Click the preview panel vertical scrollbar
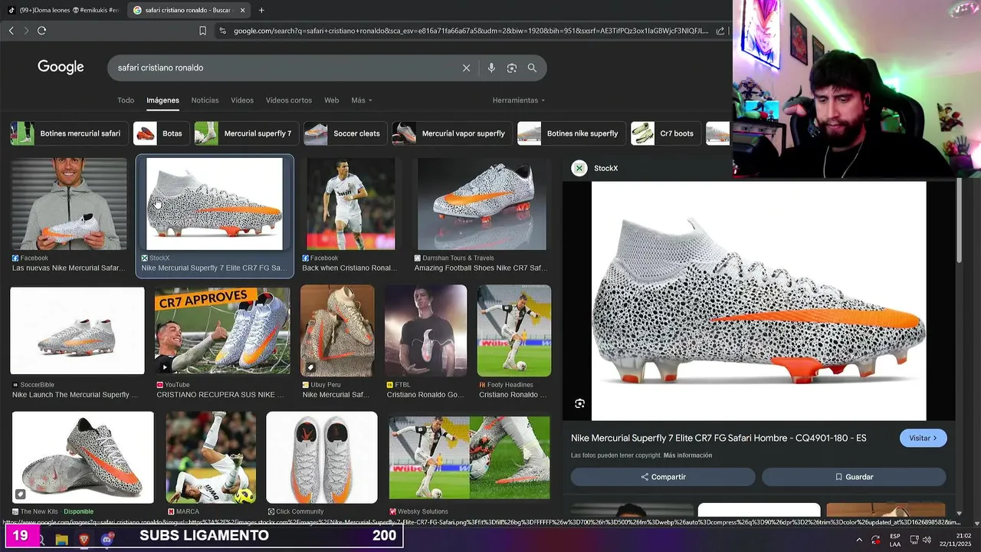This screenshot has height=552, width=981. 959,222
